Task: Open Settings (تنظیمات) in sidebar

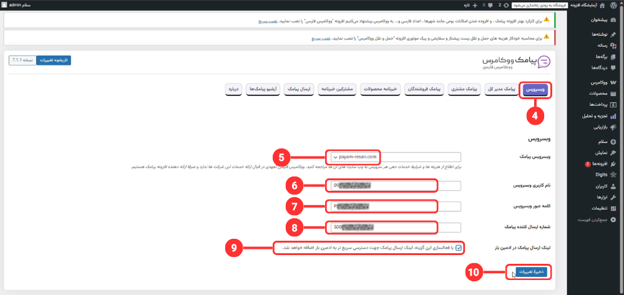Action: coord(614,209)
